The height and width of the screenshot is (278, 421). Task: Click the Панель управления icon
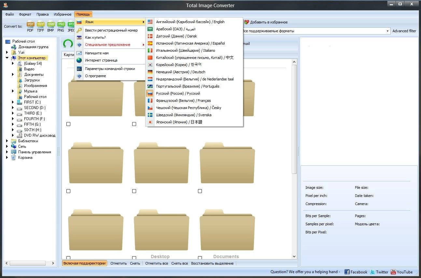click(x=14, y=152)
